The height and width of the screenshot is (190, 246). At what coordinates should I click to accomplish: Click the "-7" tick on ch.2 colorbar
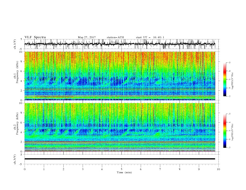tap(229, 148)
